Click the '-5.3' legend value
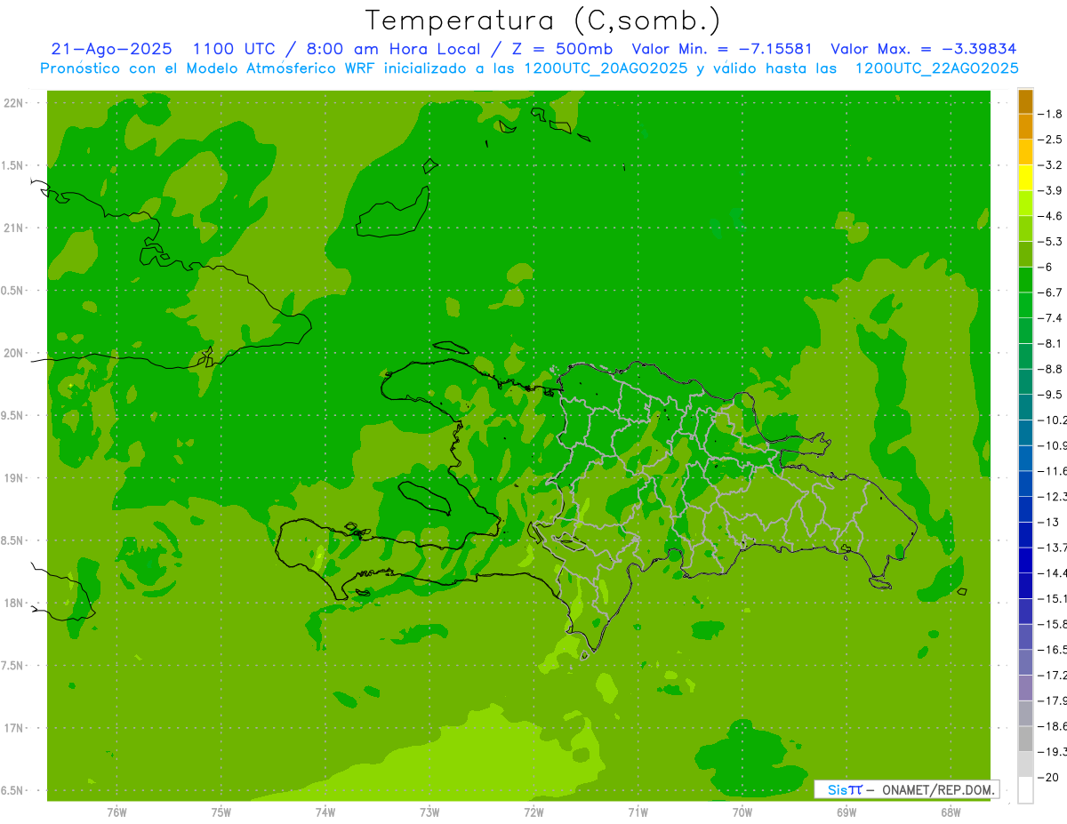This screenshot has height=824, width=1067. click(1051, 242)
